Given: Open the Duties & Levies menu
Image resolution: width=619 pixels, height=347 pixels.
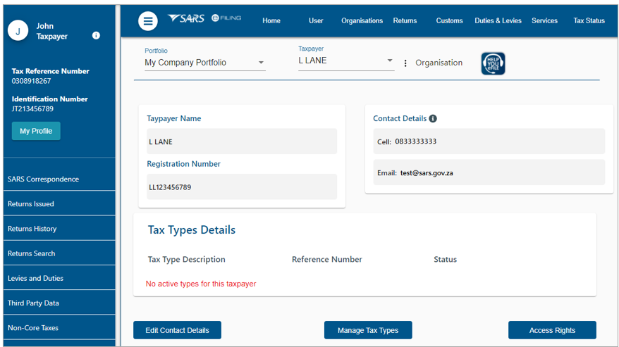Looking at the screenshot, I should pyautogui.click(x=498, y=20).
